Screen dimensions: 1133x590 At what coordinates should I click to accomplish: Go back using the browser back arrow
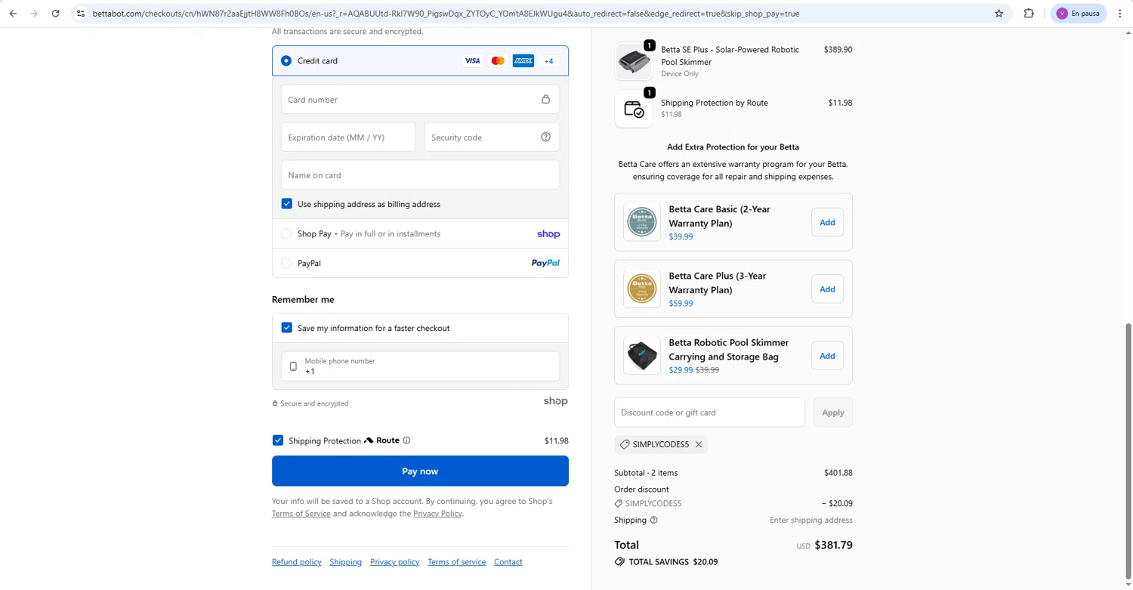coord(13,14)
